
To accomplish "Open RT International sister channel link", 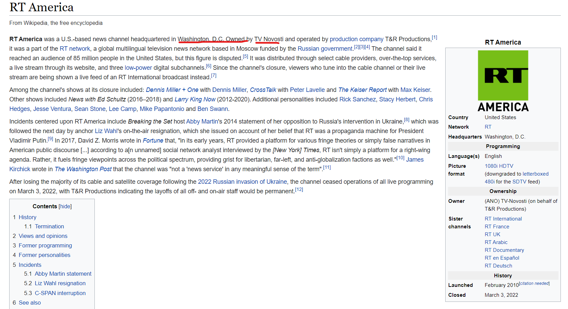I will click(503, 219).
